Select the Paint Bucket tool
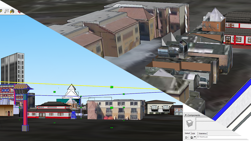This screenshot has height=141, width=251. (x=13, y=11)
